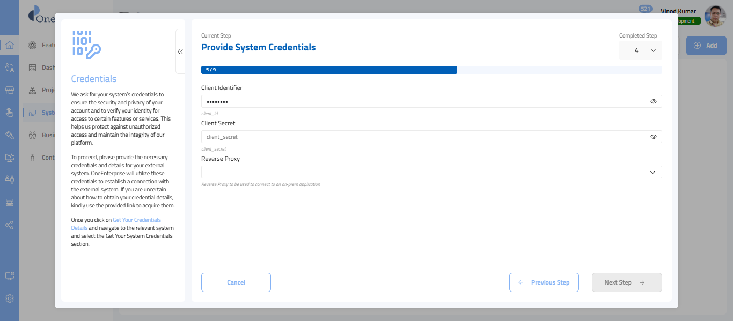The width and height of the screenshot is (733, 321).
Task: Click the 5/9 step progress bar
Action: (328, 70)
